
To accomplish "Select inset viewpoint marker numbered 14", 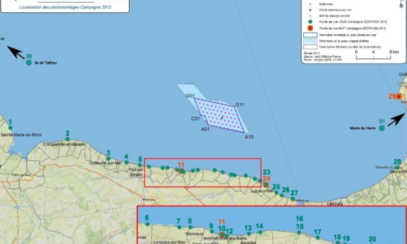I will (x=260, y=232).
